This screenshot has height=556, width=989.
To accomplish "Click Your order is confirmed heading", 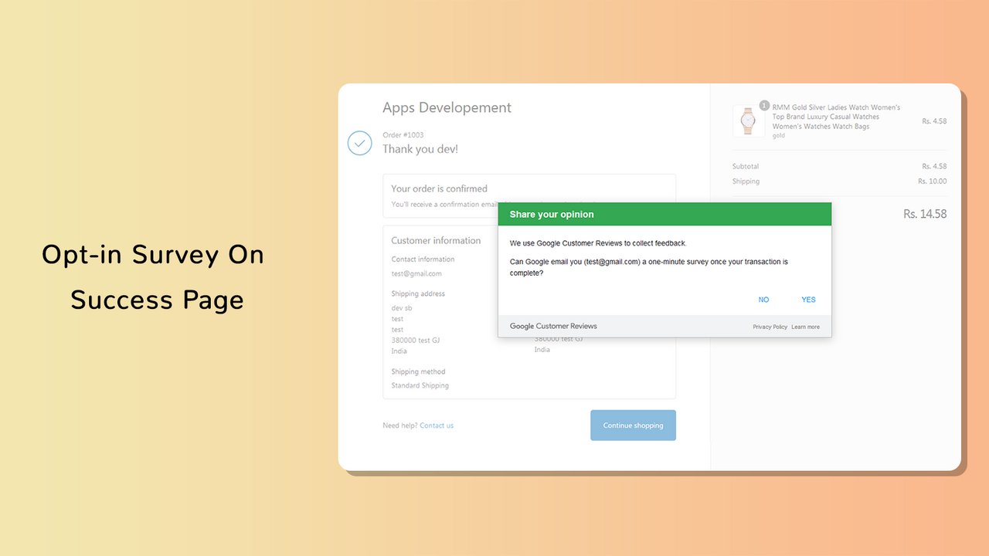I will tap(439, 188).
